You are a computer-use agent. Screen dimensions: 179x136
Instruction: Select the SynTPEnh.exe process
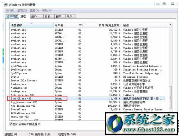(x=87, y=66)
